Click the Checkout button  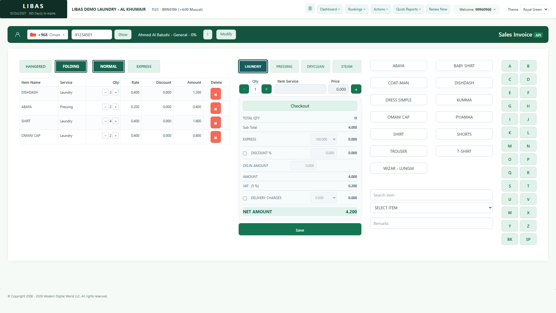coord(300,106)
